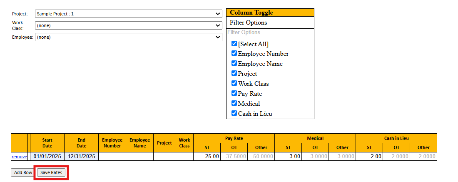This screenshot has width=458, height=182.
Task: Toggle the [Select All] checkbox
Action: [234, 44]
